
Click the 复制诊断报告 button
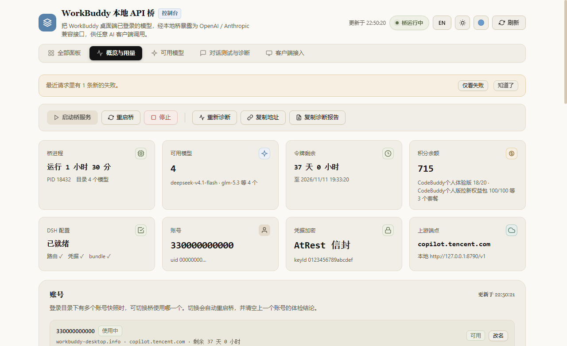317,118
